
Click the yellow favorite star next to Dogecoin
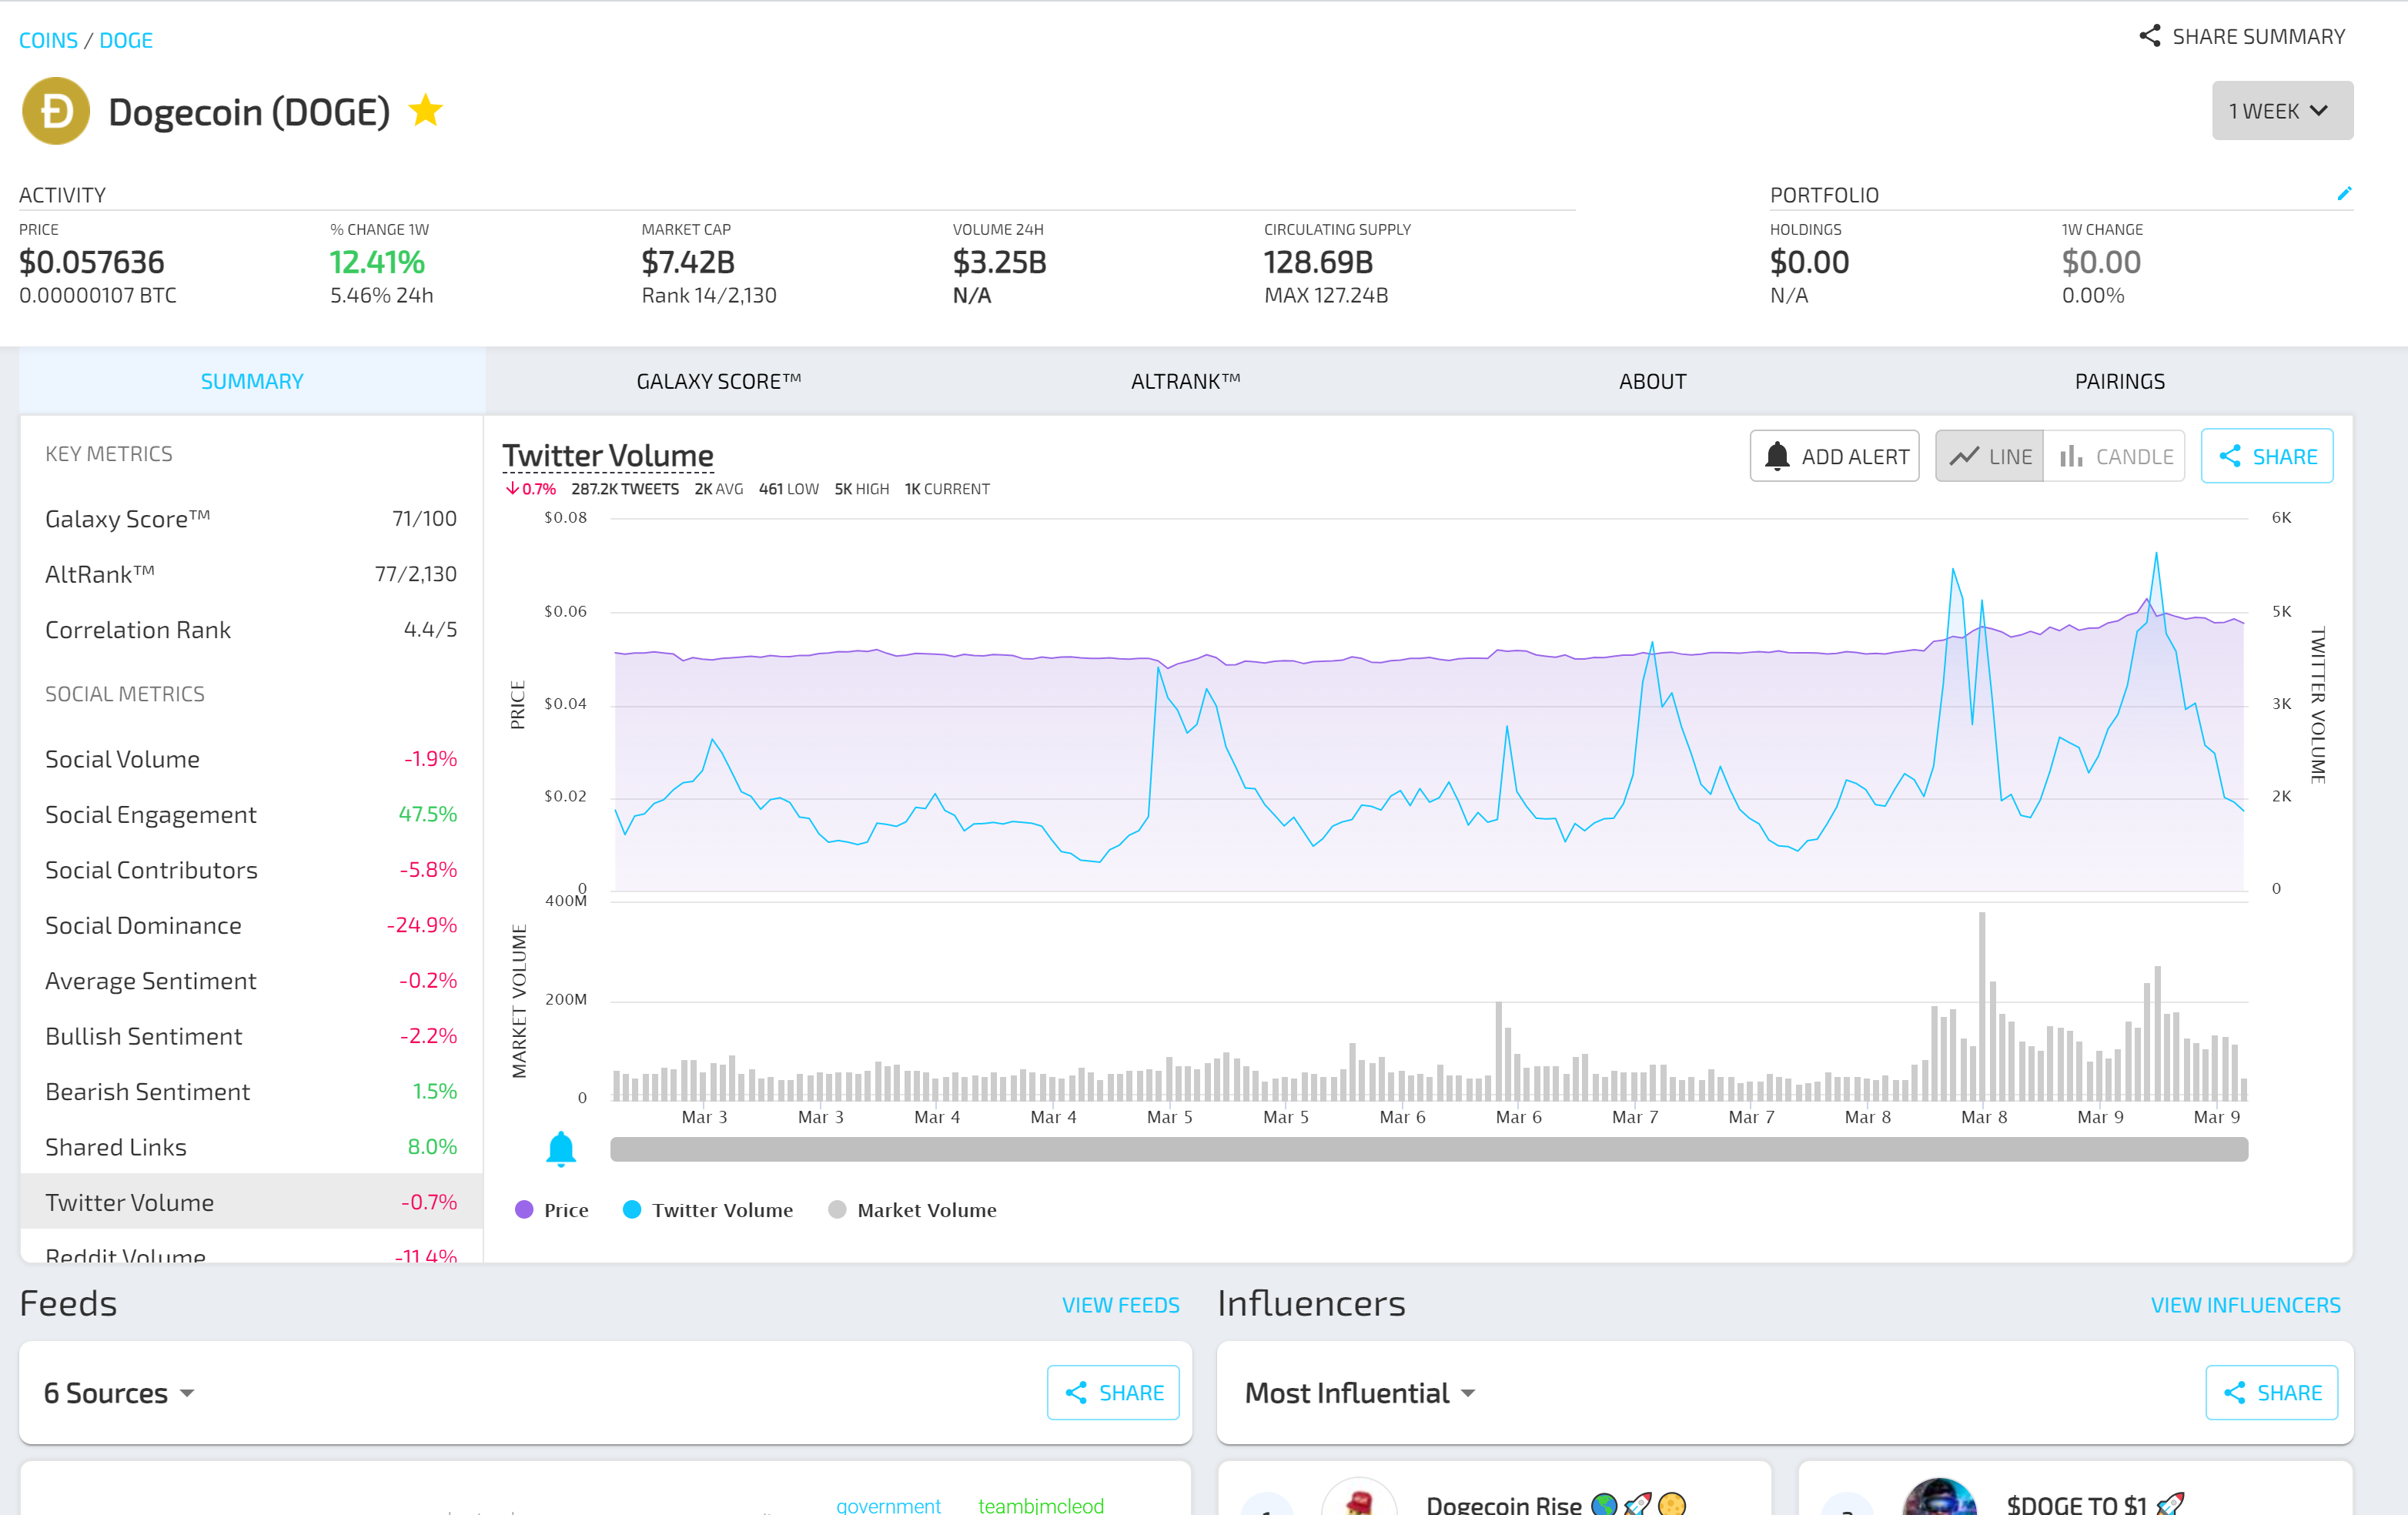[x=426, y=111]
